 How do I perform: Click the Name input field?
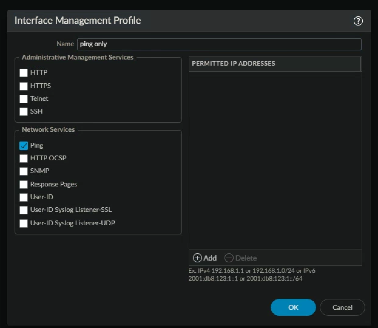(219, 44)
